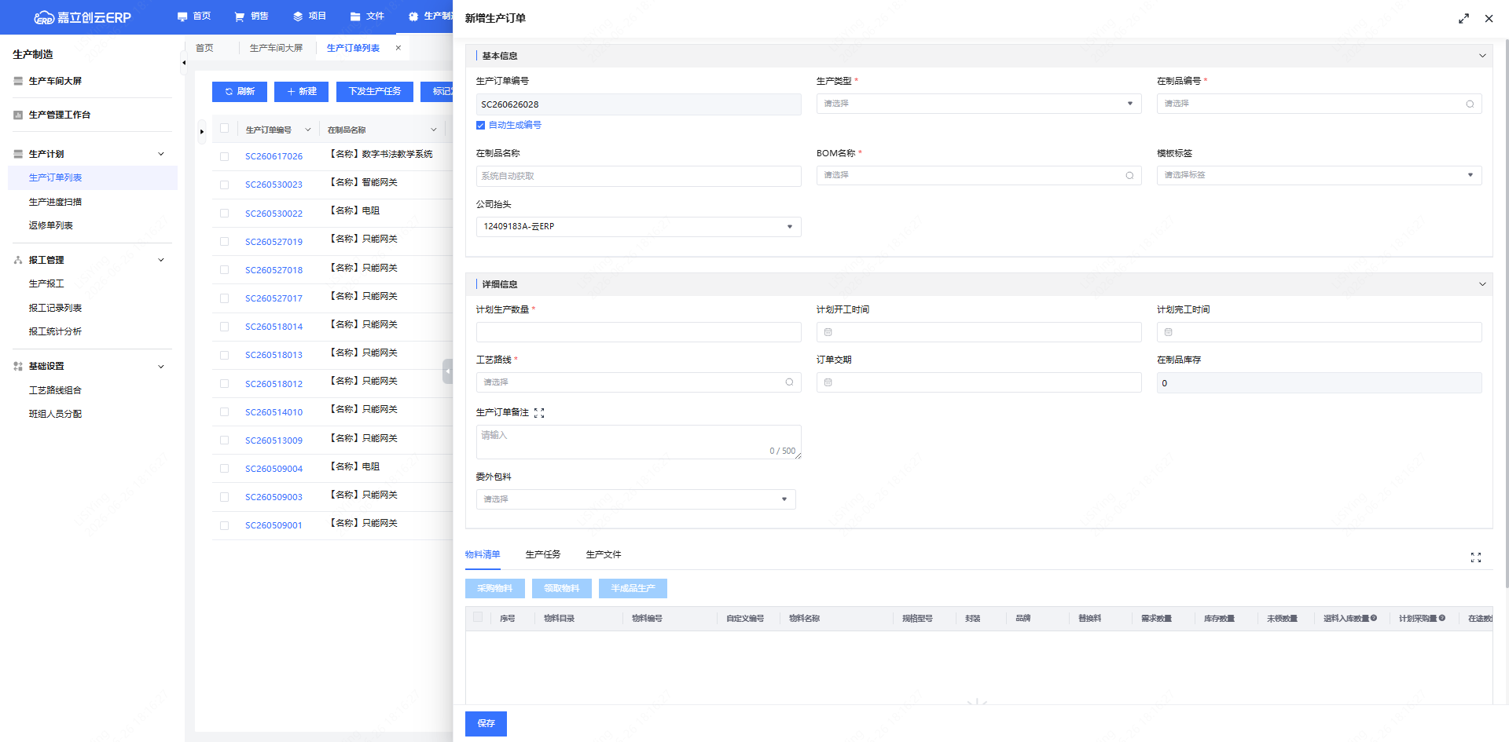Check the row SC260509001
The width and height of the screenshot is (1509, 742).
coord(225,525)
